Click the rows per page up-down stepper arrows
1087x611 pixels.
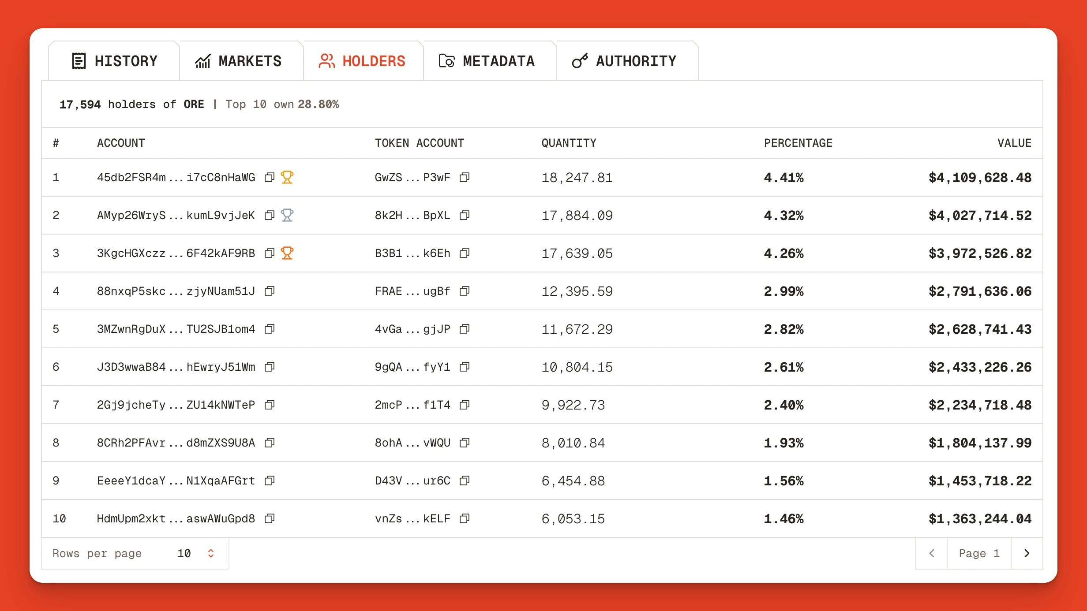coord(211,553)
